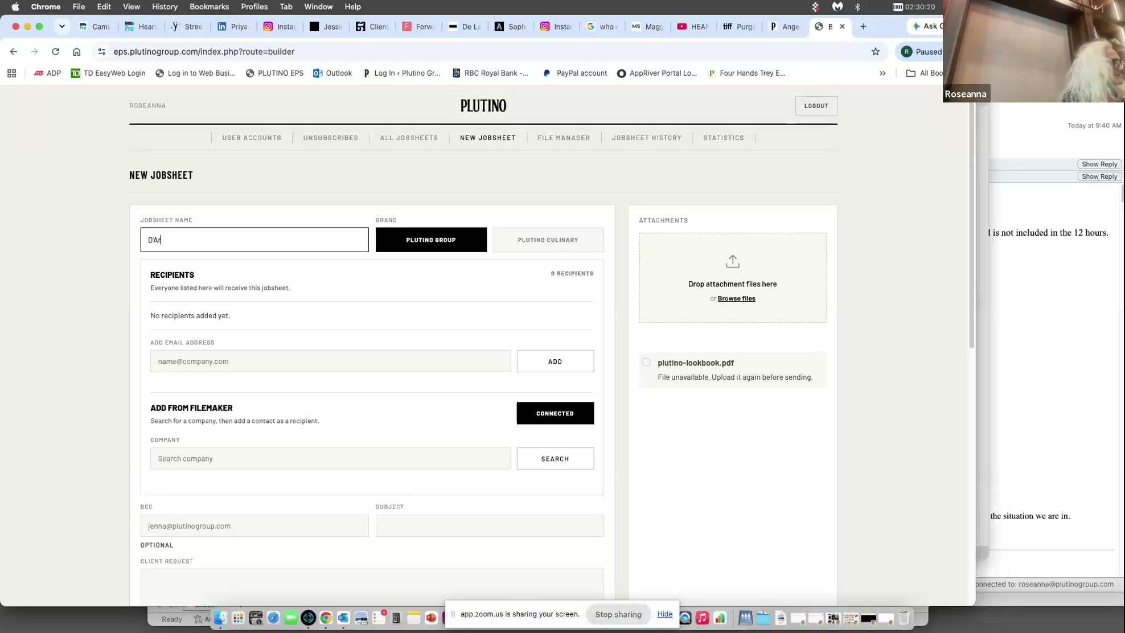1125x633 pixels.
Task: Click the upload arrow icon in attachments
Action: click(733, 261)
